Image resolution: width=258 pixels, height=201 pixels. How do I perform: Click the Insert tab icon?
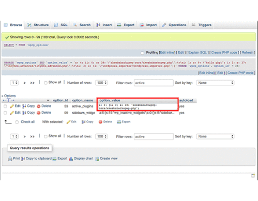[98, 25]
